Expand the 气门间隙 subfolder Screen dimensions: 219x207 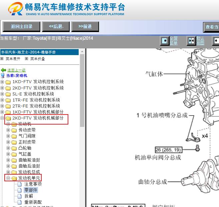(x=8, y=136)
